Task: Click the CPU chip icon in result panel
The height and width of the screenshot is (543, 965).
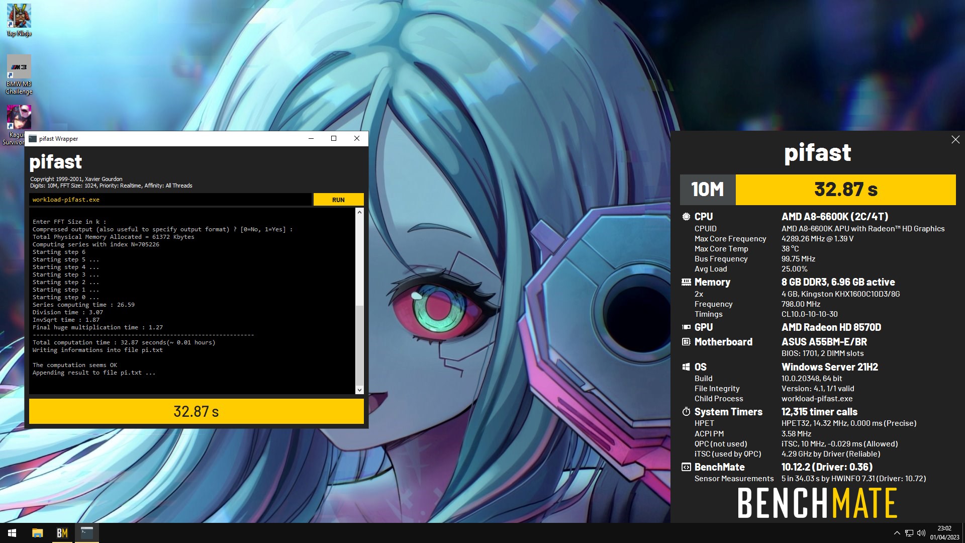Action: pos(686,217)
